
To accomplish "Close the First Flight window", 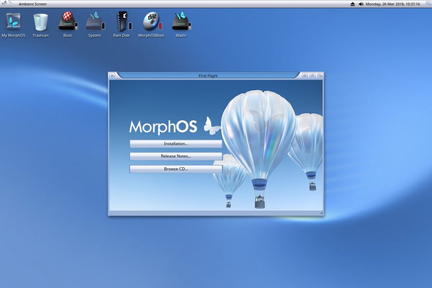I will point(112,76).
